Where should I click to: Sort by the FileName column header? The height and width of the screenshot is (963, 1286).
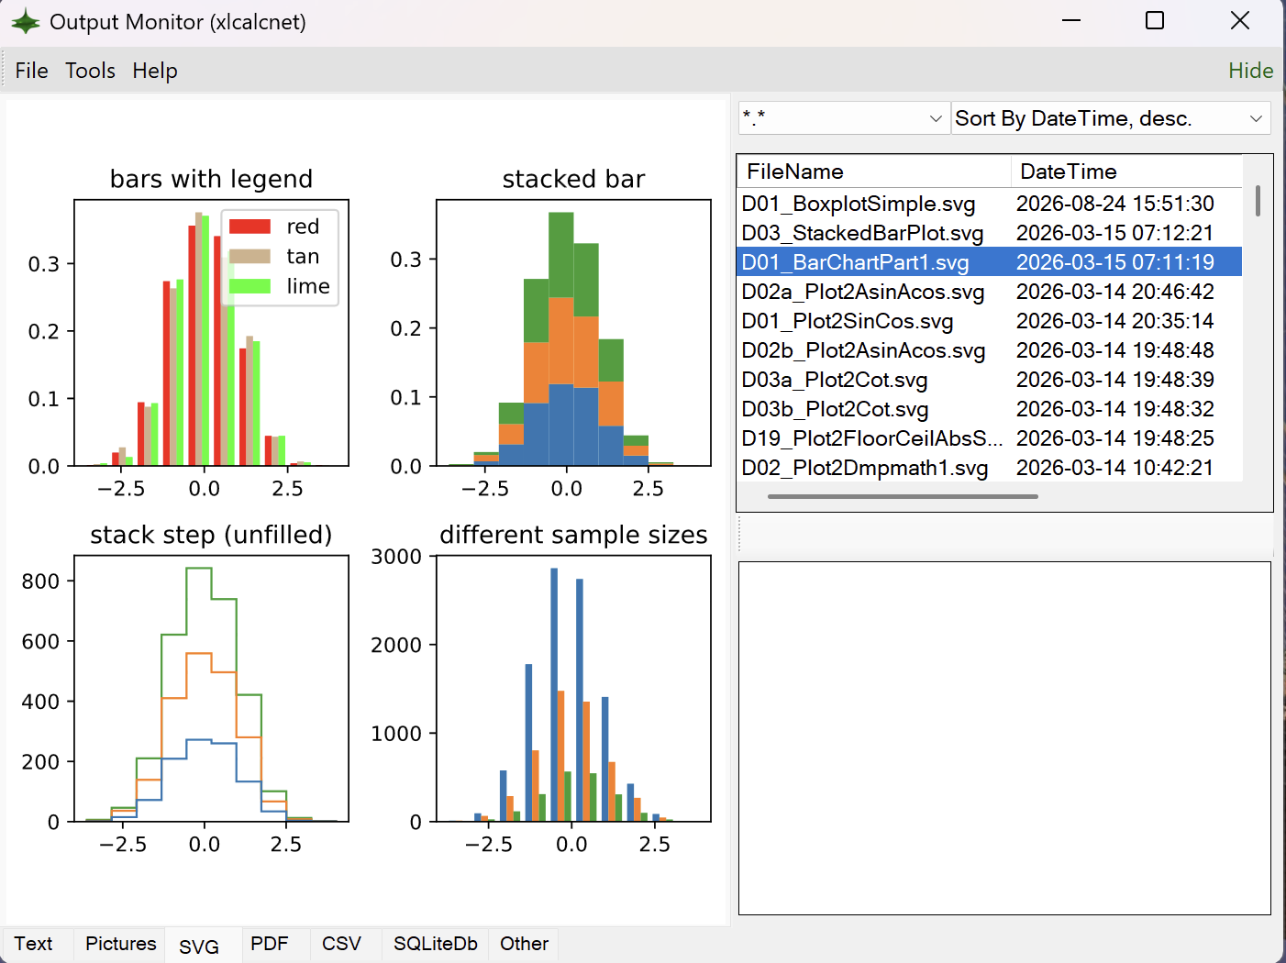coord(874,172)
